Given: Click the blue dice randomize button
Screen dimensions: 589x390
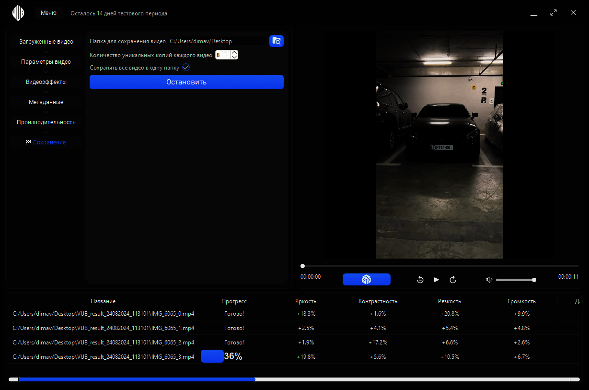Looking at the screenshot, I should pyautogui.click(x=366, y=280).
